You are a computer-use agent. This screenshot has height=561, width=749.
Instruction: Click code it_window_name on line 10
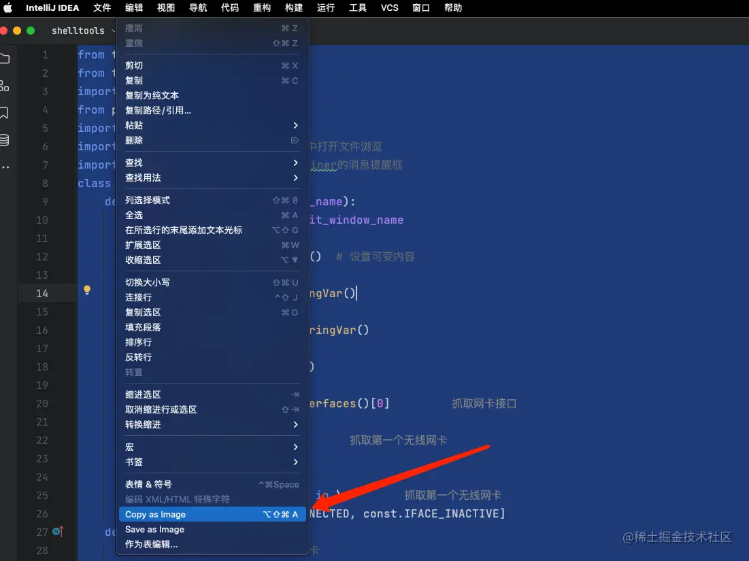pos(356,220)
